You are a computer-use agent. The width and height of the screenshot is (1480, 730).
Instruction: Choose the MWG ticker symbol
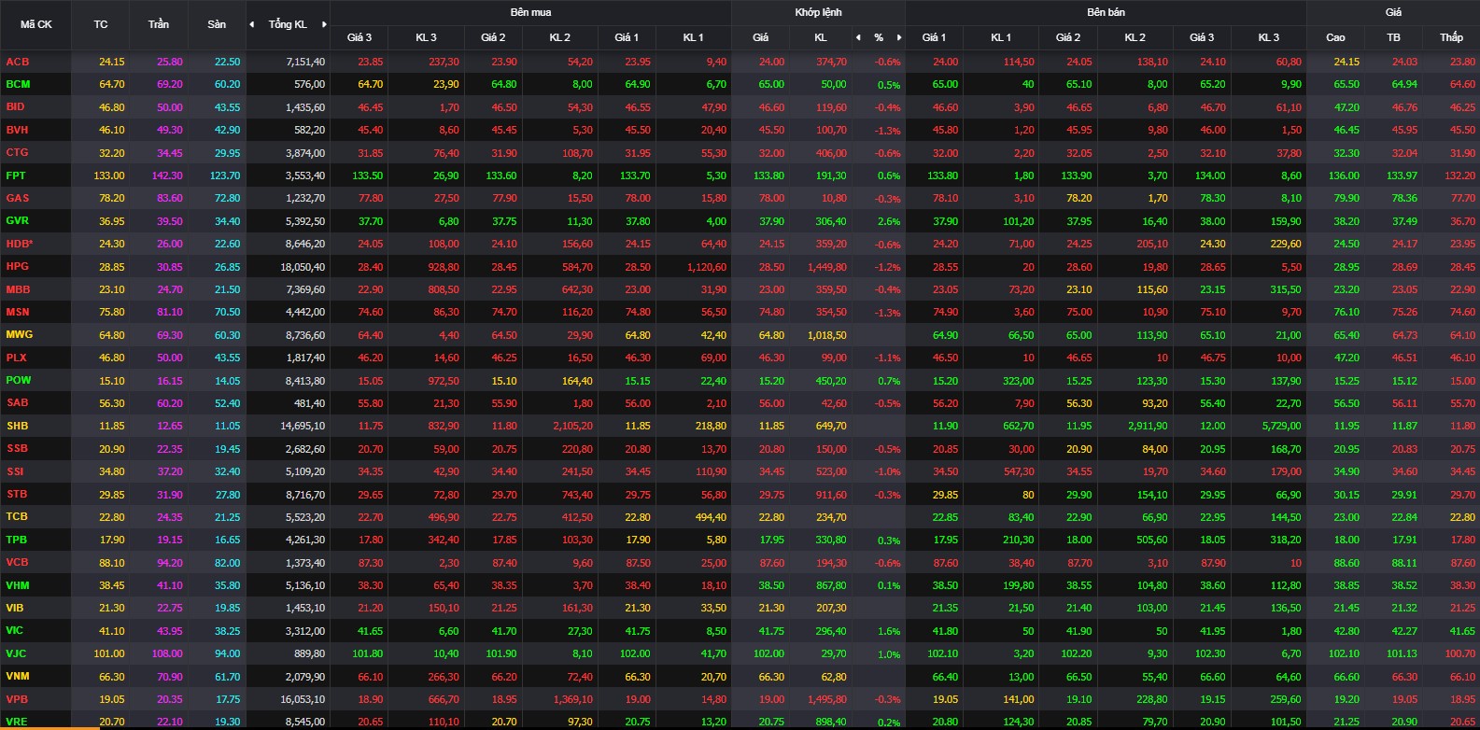click(19, 334)
